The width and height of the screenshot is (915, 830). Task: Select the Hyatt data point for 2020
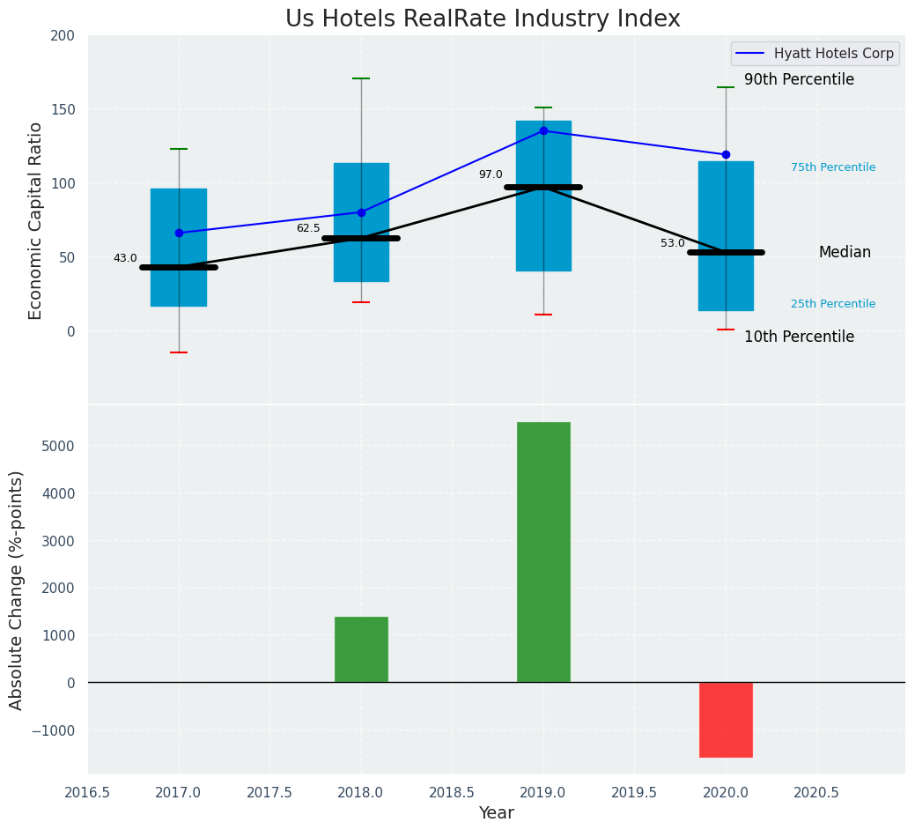pos(726,154)
